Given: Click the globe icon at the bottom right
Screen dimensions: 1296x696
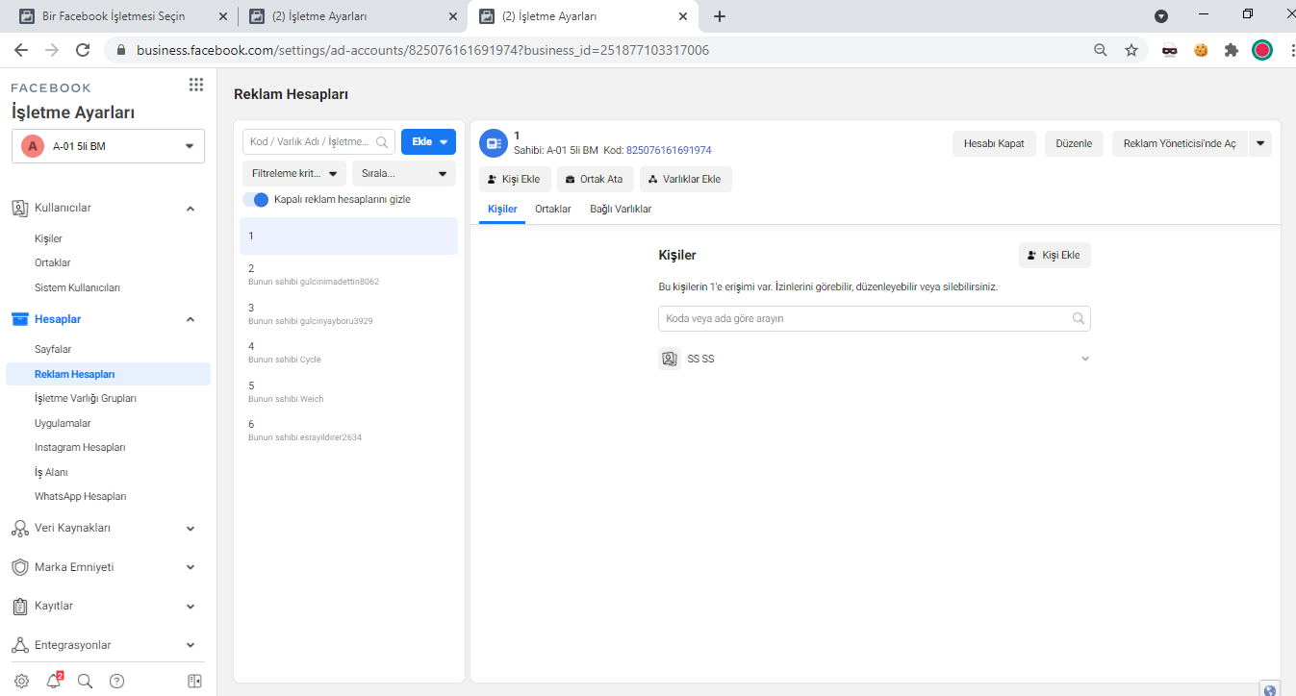Looking at the screenshot, I should 1270,689.
